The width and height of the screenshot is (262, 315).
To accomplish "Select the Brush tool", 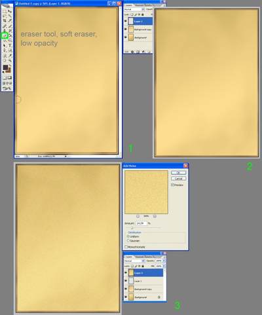I will point(10,26).
